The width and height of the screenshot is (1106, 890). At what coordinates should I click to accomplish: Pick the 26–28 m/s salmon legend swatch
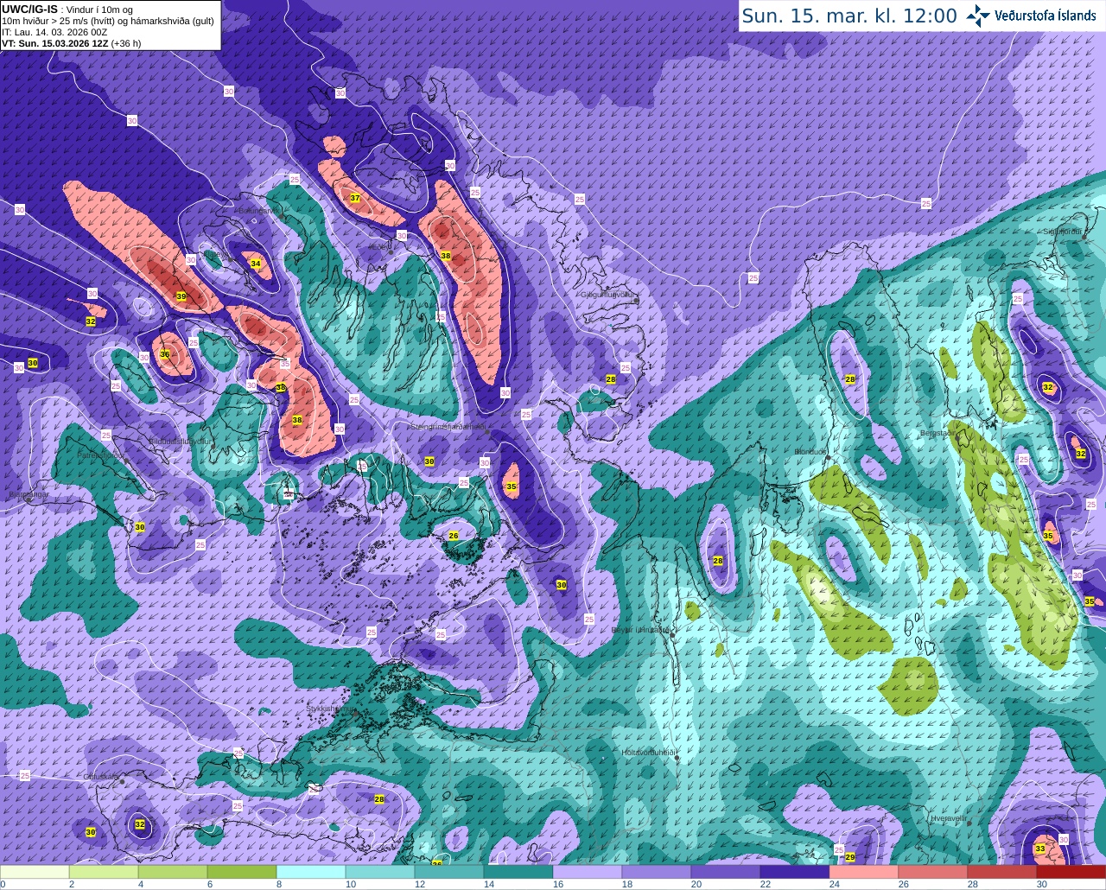click(933, 873)
